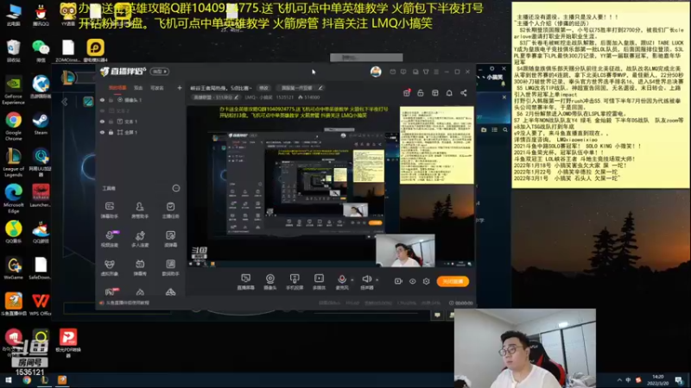This screenshot has height=388, width=691.
Task: Click the padlock icon in top toolbar
Action: [421, 93]
